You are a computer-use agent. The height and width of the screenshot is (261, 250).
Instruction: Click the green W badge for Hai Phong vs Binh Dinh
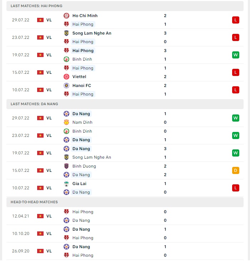(235, 55)
